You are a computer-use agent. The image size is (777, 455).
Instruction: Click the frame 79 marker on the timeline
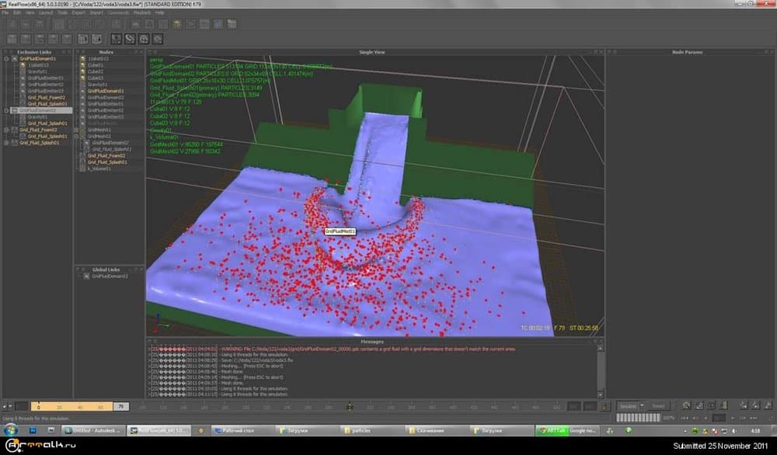point(120,406)
